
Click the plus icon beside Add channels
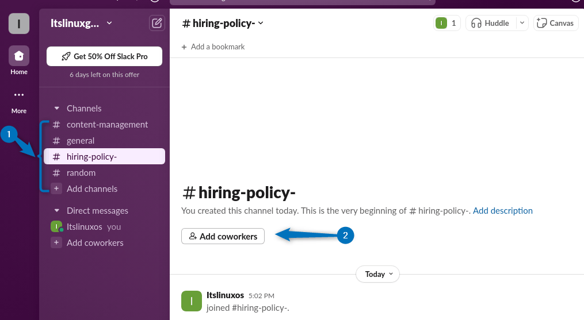56,189
